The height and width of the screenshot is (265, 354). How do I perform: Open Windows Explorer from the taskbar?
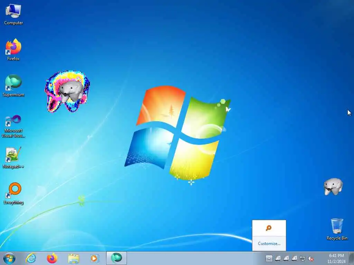(73, 258)
